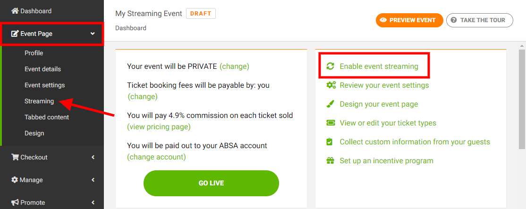Click the gears icon beside Review event settings
The image size is (526, 209).
click(331, 85)
